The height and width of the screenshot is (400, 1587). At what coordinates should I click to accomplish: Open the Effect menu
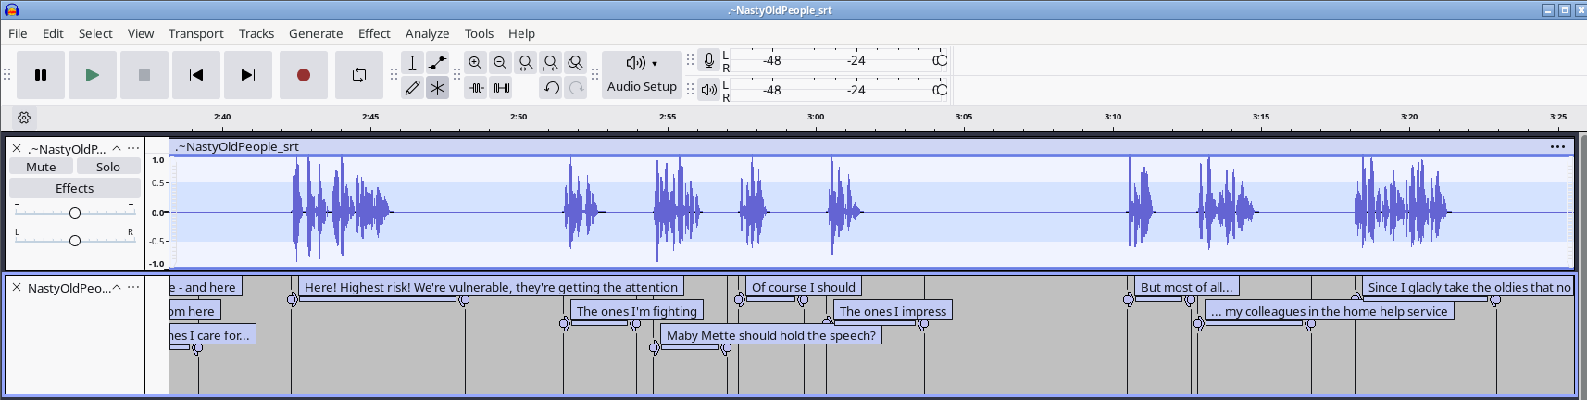[x=374, y=33]
